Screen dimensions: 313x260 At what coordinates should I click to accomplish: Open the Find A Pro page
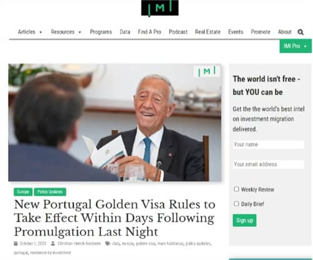tap(150, 32)
